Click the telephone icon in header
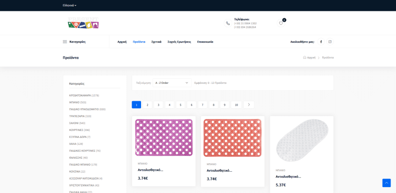396x193 pixels. click(228, 23)
